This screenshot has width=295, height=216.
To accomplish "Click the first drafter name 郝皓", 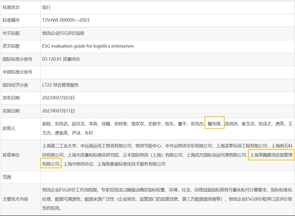I will 47,123.
